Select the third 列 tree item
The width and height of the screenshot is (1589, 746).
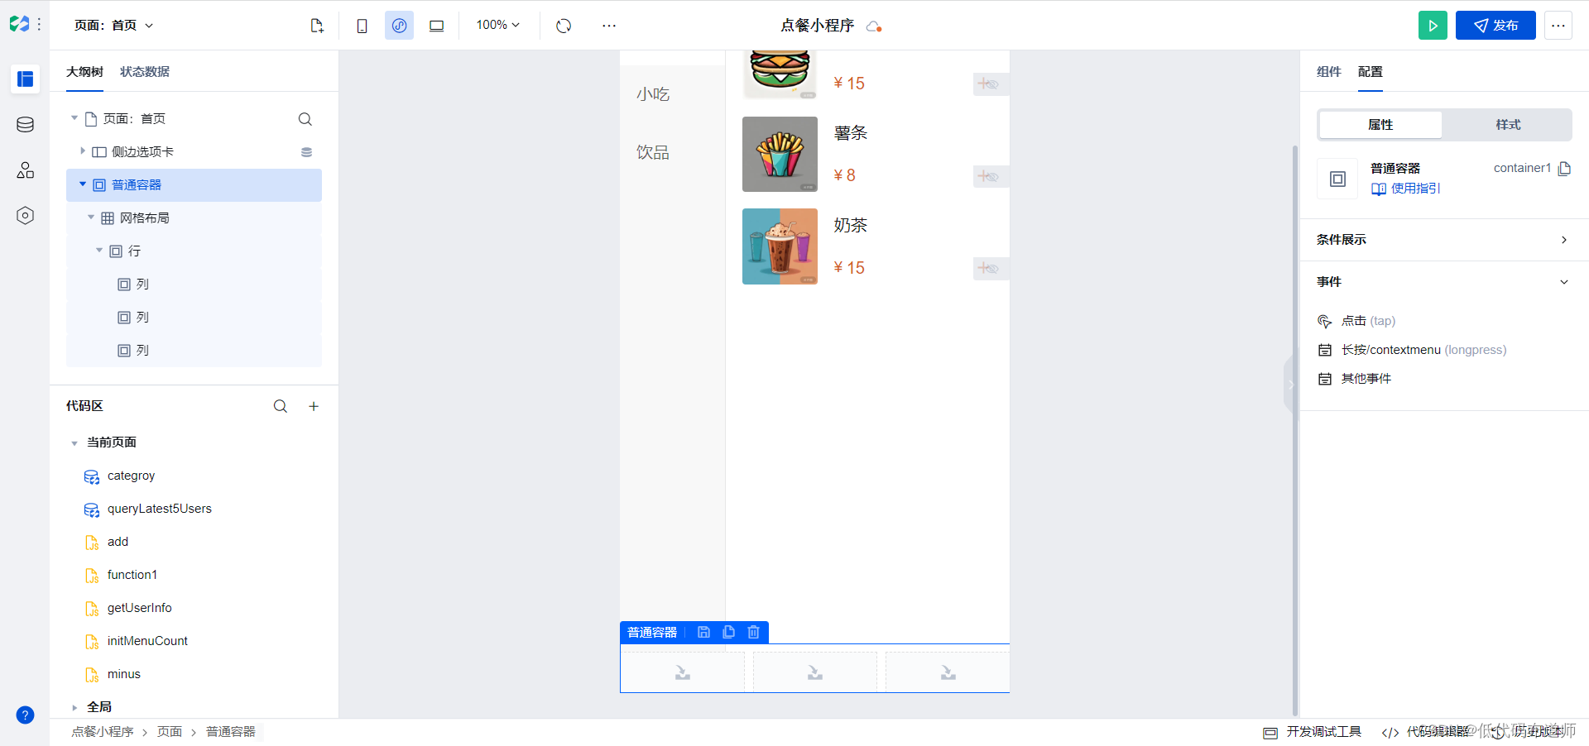tap(194, 350)
